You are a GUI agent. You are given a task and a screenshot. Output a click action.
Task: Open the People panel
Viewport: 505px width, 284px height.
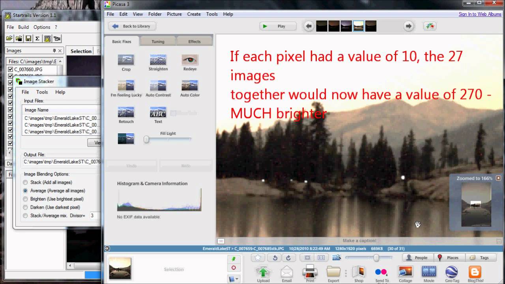click(x=418, y=258)
